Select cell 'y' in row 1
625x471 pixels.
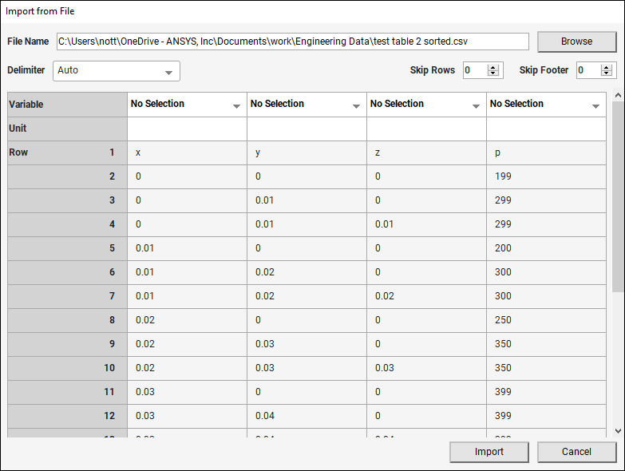tap(307, 152)
